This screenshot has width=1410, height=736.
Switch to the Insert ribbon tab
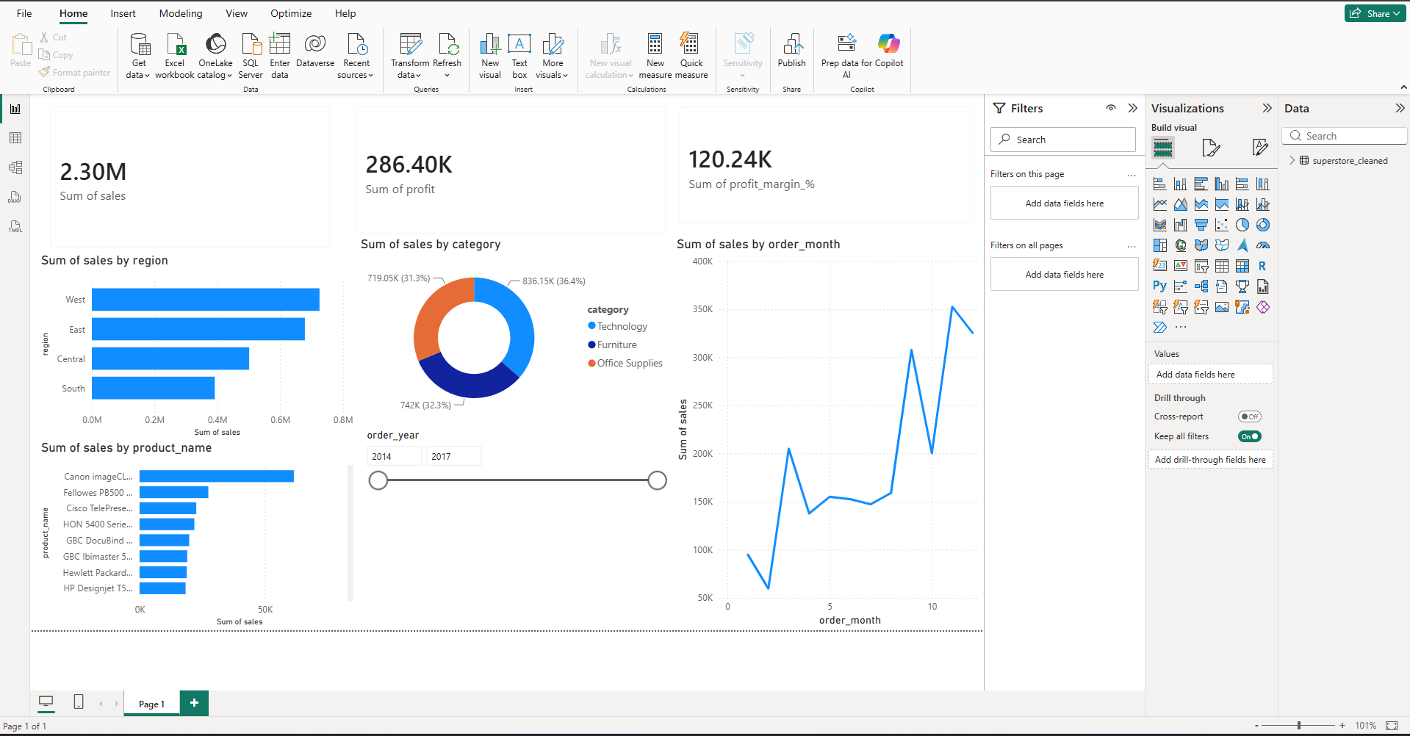123,13
